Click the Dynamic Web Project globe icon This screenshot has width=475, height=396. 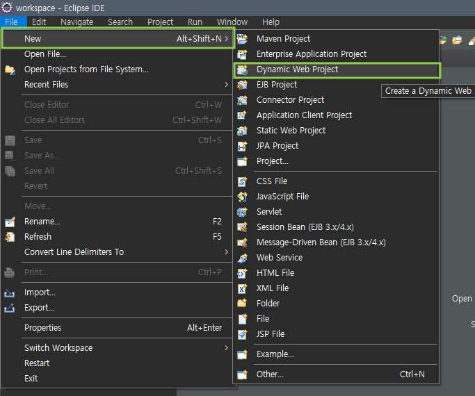click(242, 69)
